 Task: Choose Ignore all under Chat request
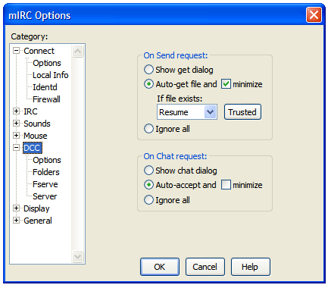point(148,200)
